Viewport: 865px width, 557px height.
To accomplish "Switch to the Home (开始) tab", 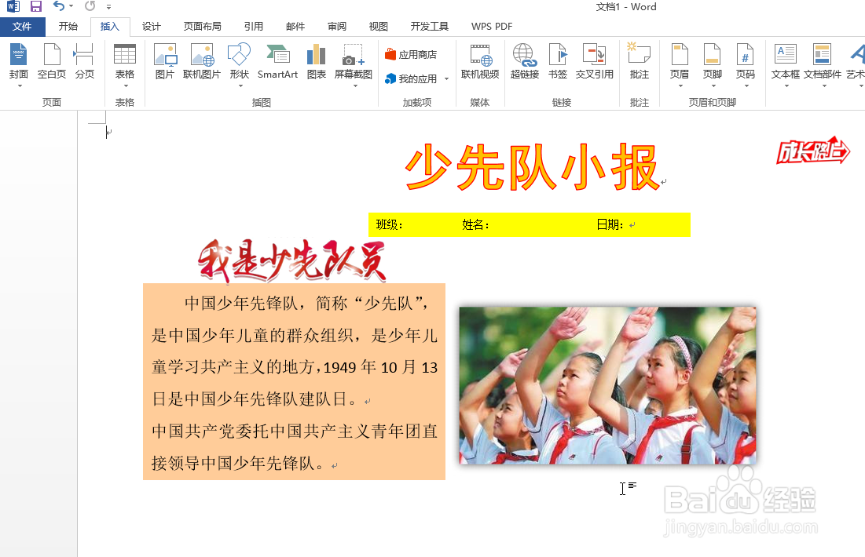I will (x=68, y=27).
